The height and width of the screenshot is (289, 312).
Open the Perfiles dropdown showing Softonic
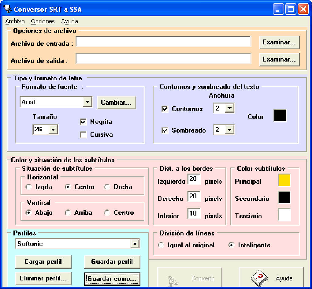(x=135, y=244)
